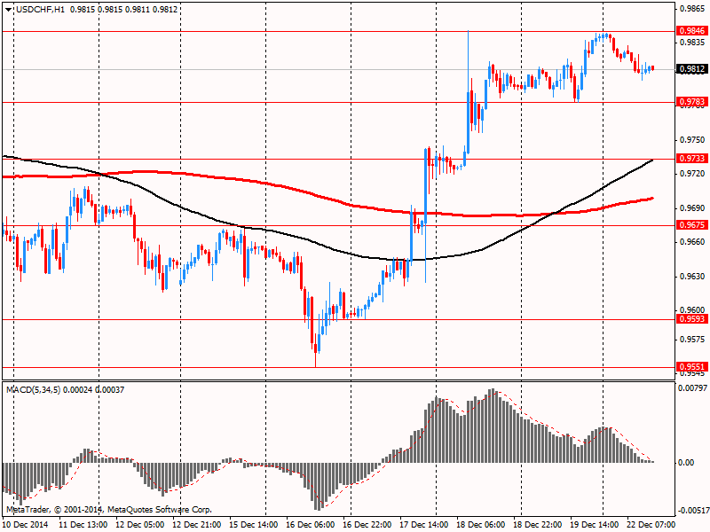Click the 0.9593 red support price tag
710x532 pixels.
[692, 319]
